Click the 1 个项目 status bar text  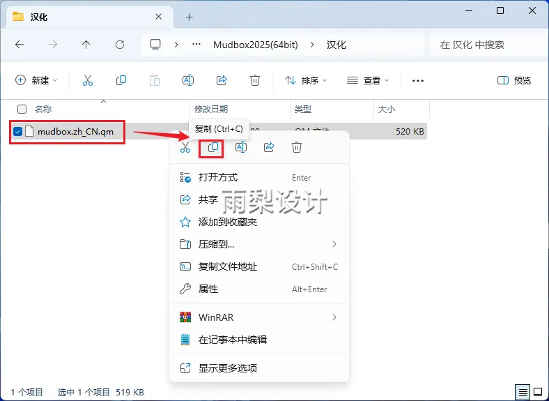[x=27, y=392]
